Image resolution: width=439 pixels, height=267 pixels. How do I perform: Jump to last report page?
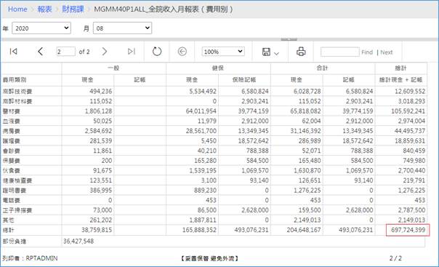click(132, 52)
